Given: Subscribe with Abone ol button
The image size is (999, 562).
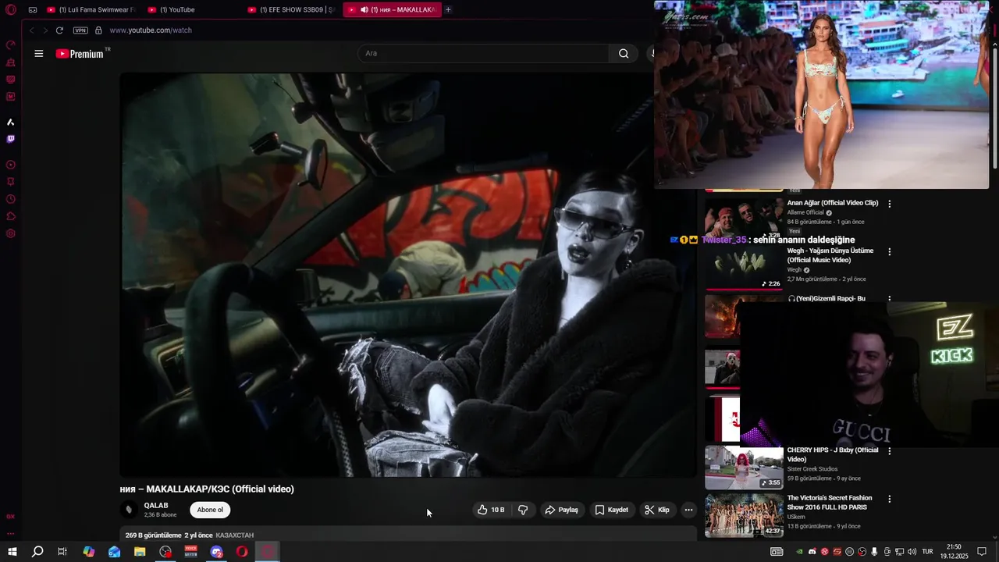Looking at the screenshot, I should tap(210, 510).
